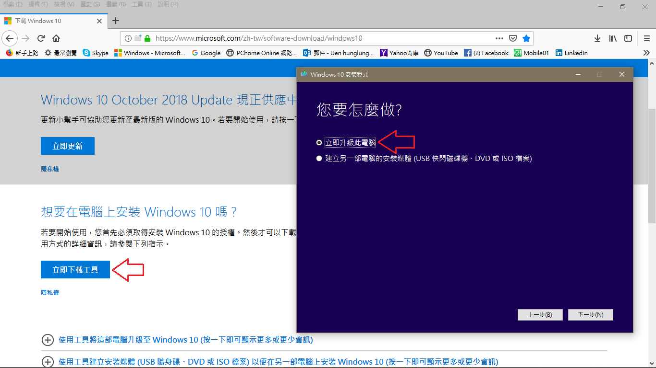Open the 工具 (T) menu
This screenshot has width=656, height=368.
(x=142, y=4)
